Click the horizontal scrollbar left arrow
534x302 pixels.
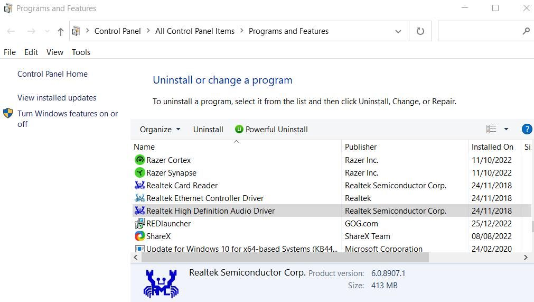point(136,258)
